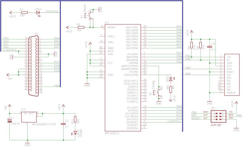Click the +5V supply arrow at X2

click(x=9, y=74)
